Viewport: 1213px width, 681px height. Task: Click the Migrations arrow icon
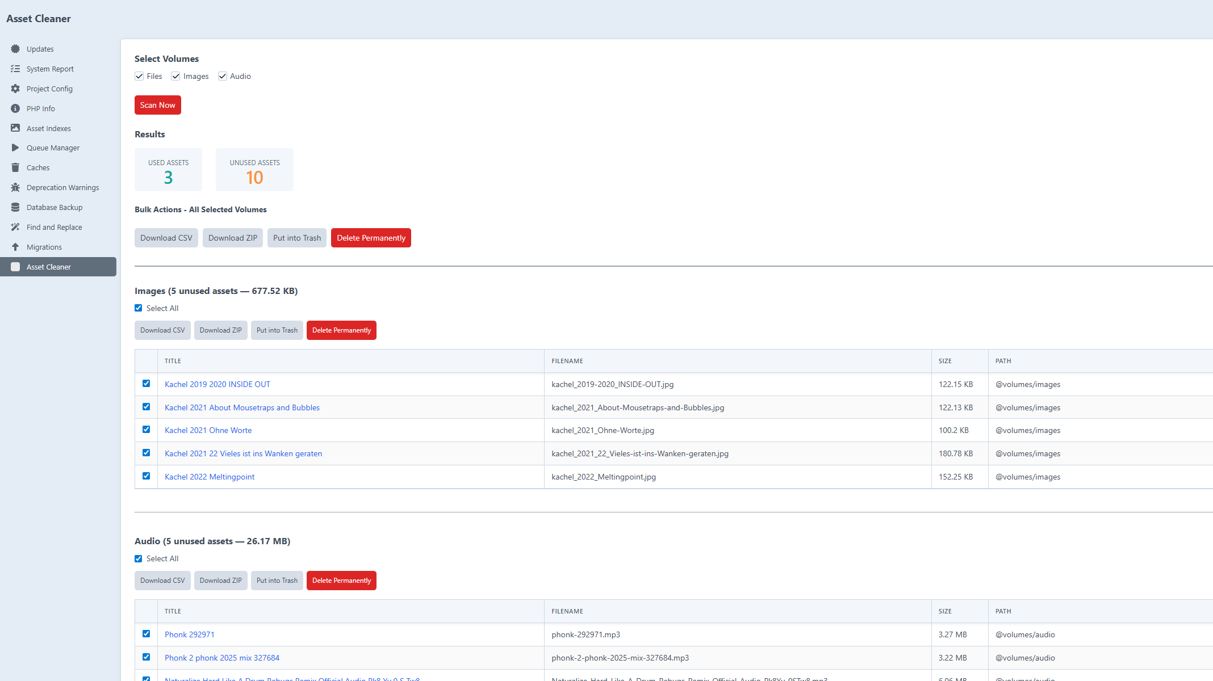click(x=15, y=247)
